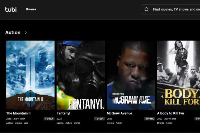Viewport: 200px width, 133px height.
Task: Click '2020' year under McGraw Avenue
Action: (x=109, y=119)
